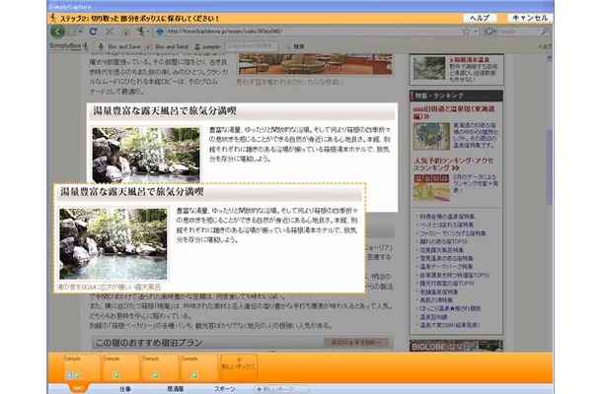Click the Box and Save toolbar button
Viewport: 602px width, 394px height.
click(x=119, y=46)
